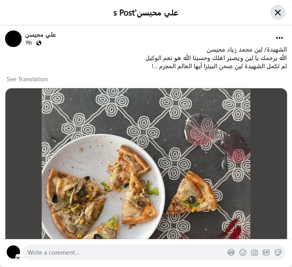Click the post timestamp link
Viewport: 292px width, 267px height.
[29, 43]
